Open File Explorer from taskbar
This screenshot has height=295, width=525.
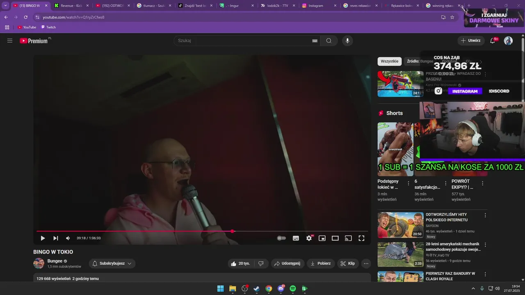(233, 288)
